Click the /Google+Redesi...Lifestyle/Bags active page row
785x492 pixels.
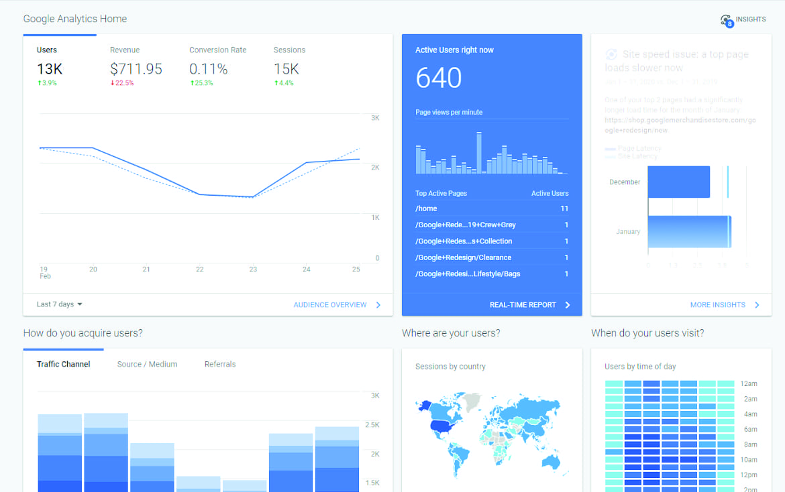(492, 274)
